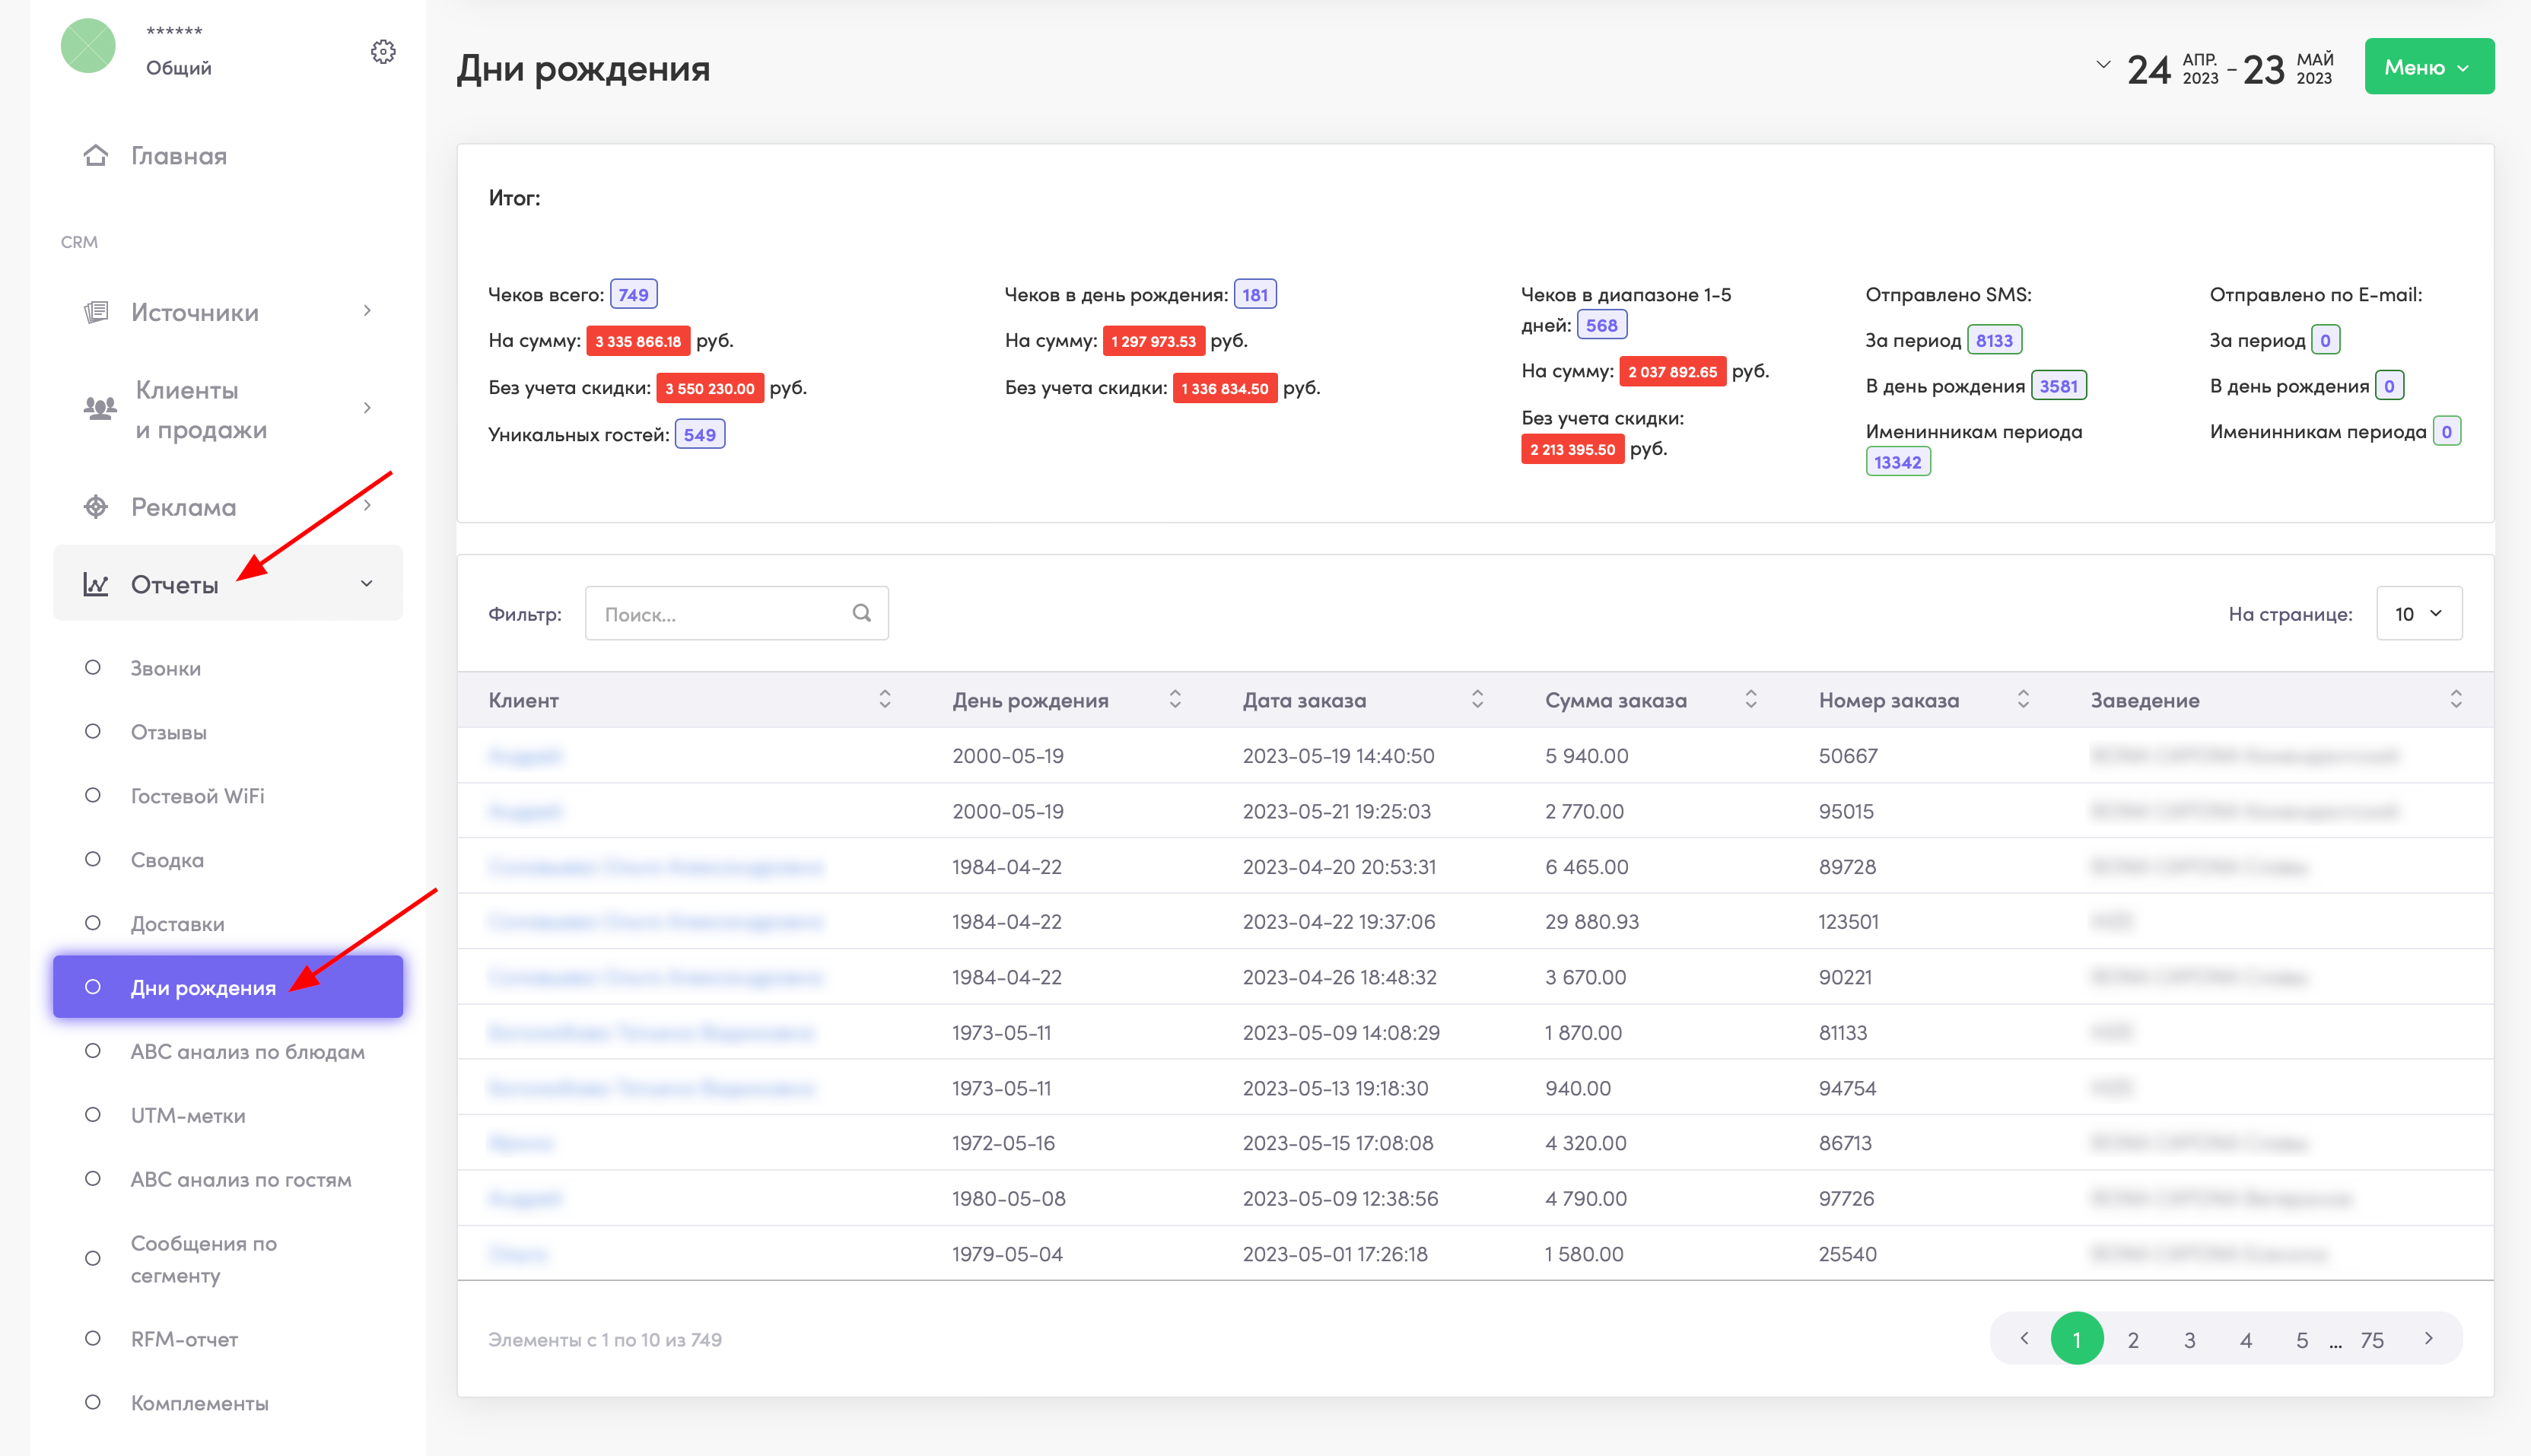Viewport: 2531px width, 1456px height.
Task: Click the SMS За период 8133 badge
Action: pos(1994,340)
